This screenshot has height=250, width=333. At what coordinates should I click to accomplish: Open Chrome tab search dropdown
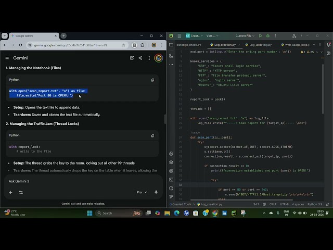tap(5, 36)
